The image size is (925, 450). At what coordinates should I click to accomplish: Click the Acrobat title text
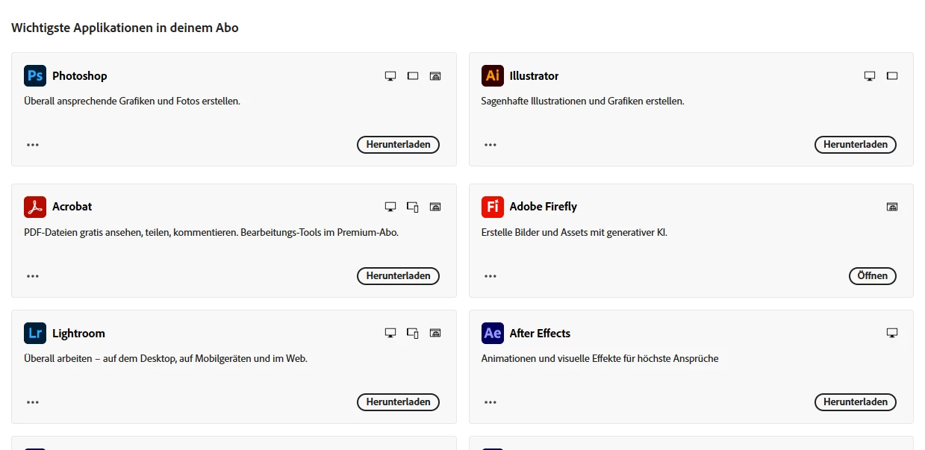(x=72, y=207)
